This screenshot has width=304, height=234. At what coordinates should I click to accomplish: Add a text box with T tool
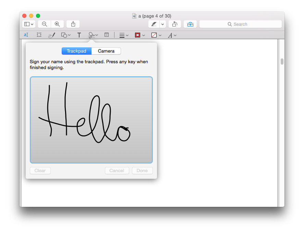pos(79,35)
